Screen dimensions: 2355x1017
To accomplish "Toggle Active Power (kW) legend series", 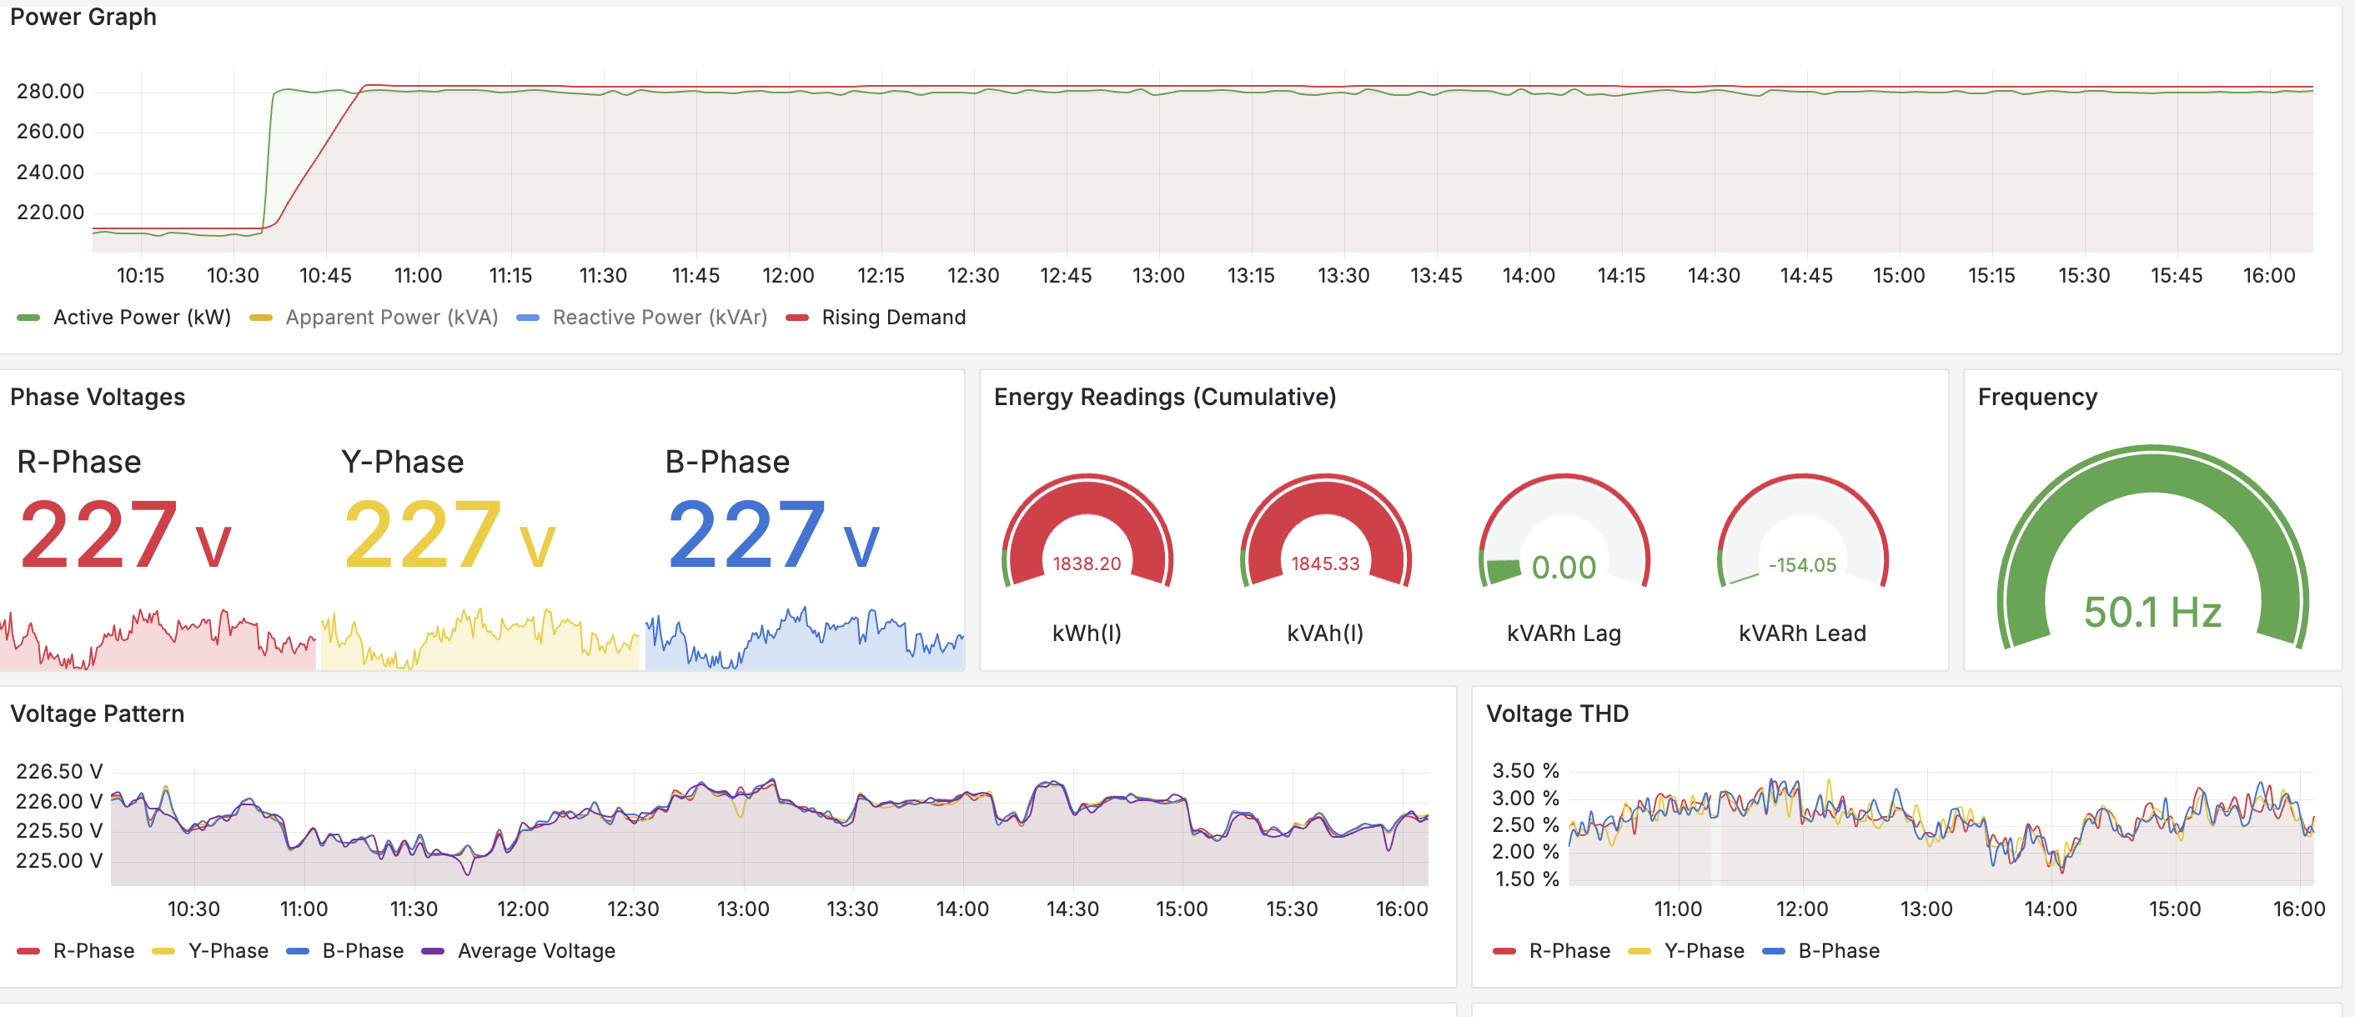I will click(x=142, y=317).
